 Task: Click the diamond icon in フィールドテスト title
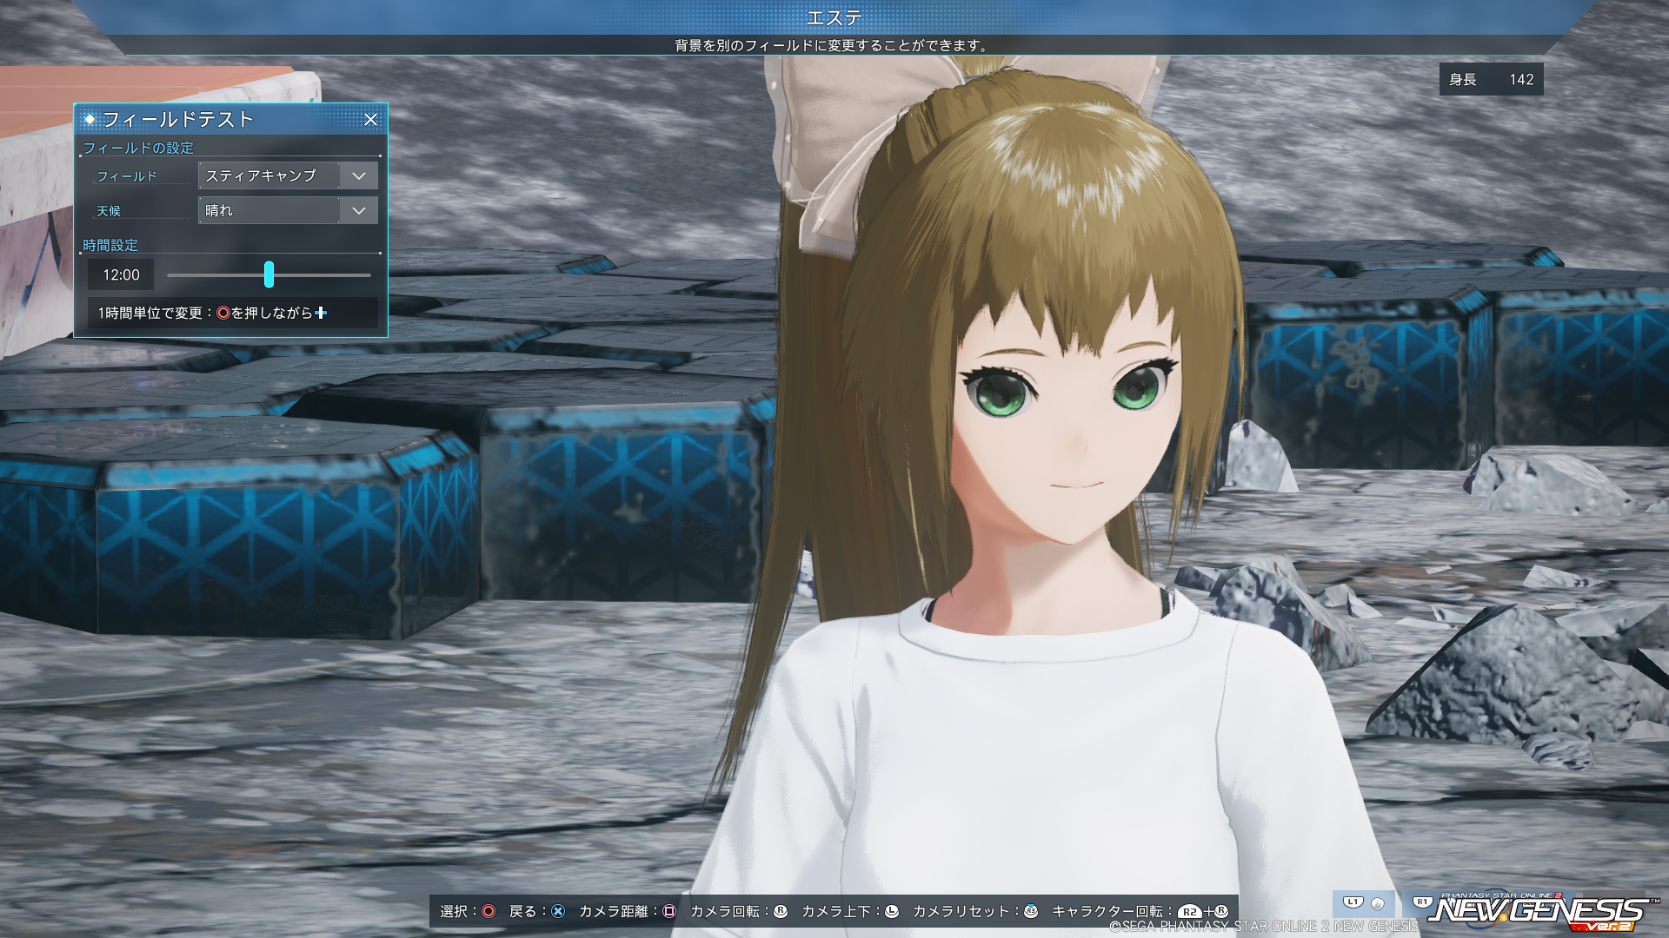(89, 119)
